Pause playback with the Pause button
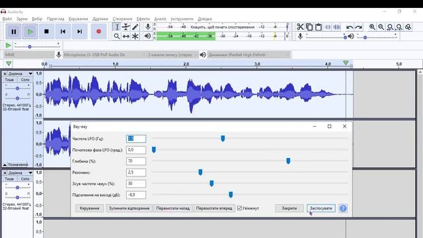423x238 pixels. click(x=13, y=32)
